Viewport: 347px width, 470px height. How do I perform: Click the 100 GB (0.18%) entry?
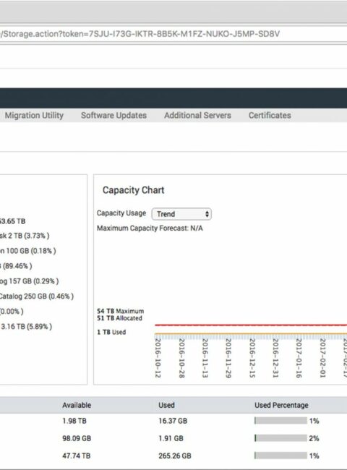point(28,251)
